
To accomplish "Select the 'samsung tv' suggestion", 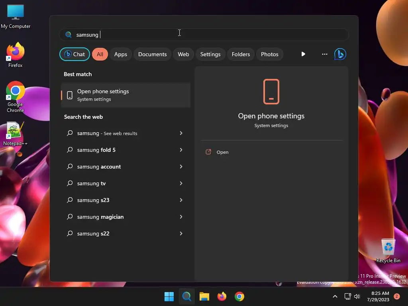I will pos(126,183).
